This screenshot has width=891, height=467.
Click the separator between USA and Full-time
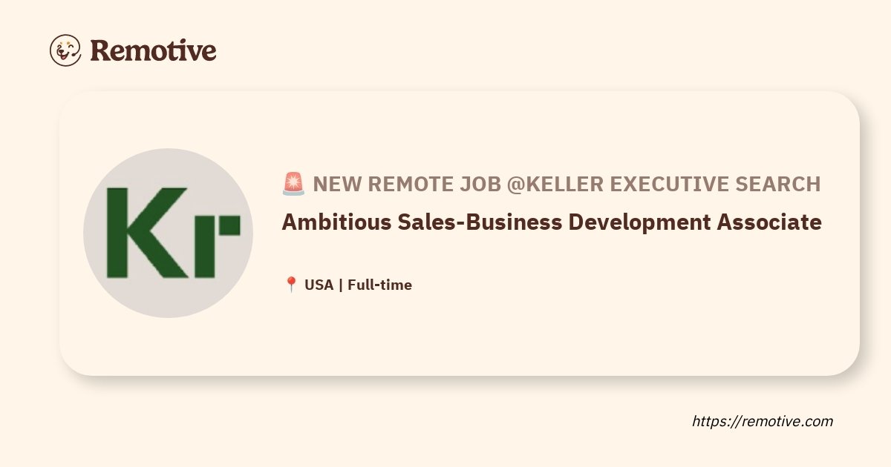[x=341, y=285]
